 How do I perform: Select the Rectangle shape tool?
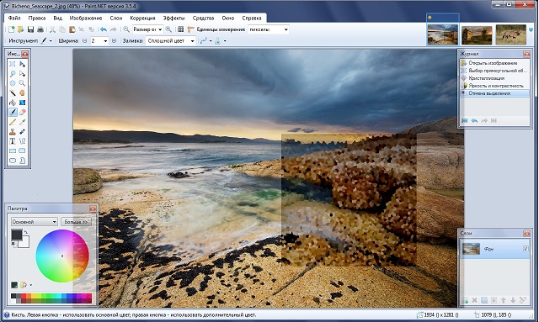13,150
